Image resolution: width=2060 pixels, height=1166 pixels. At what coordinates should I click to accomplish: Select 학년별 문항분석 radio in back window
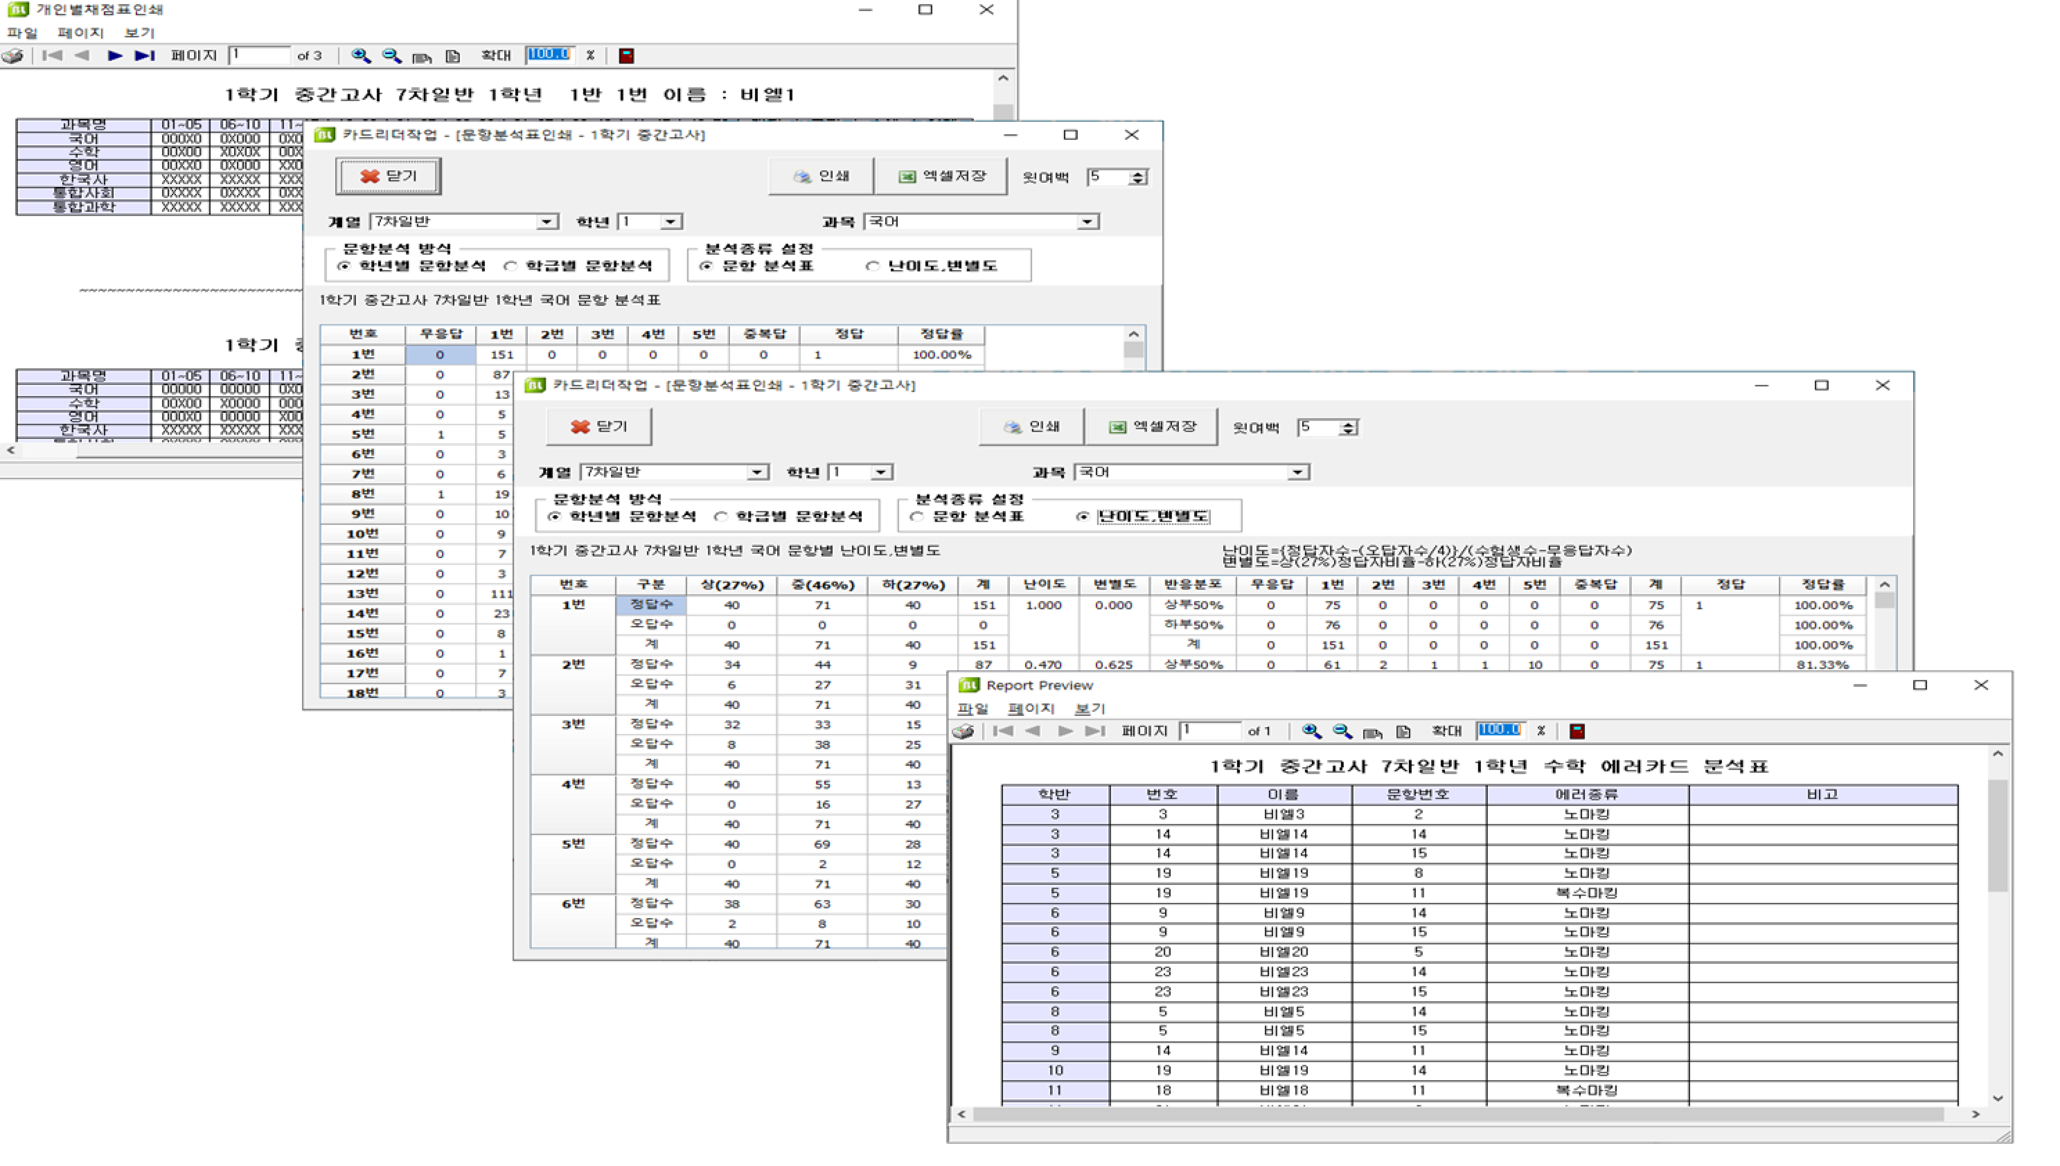344,266
